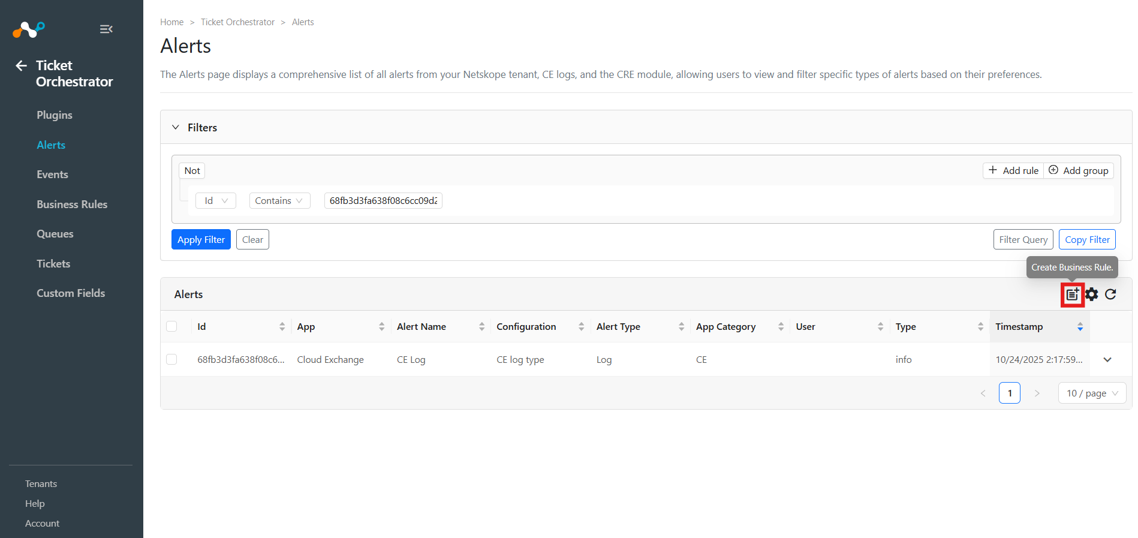The image size is (1138, 538).
Task: Go back using the Ticket Orchestrator arrow
Action: click(x=21, y=65)
